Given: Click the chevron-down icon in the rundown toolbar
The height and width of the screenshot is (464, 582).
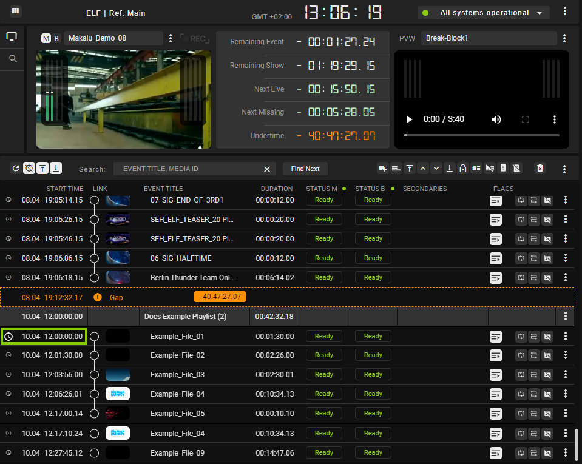Looking at the screenshot, I should tap(436, 168).
